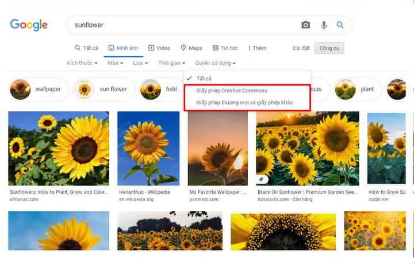Image resolution: width=414 pixels, height=258 pixels.
Task: Open the How to Grow Su image
Action: (386, 148)
